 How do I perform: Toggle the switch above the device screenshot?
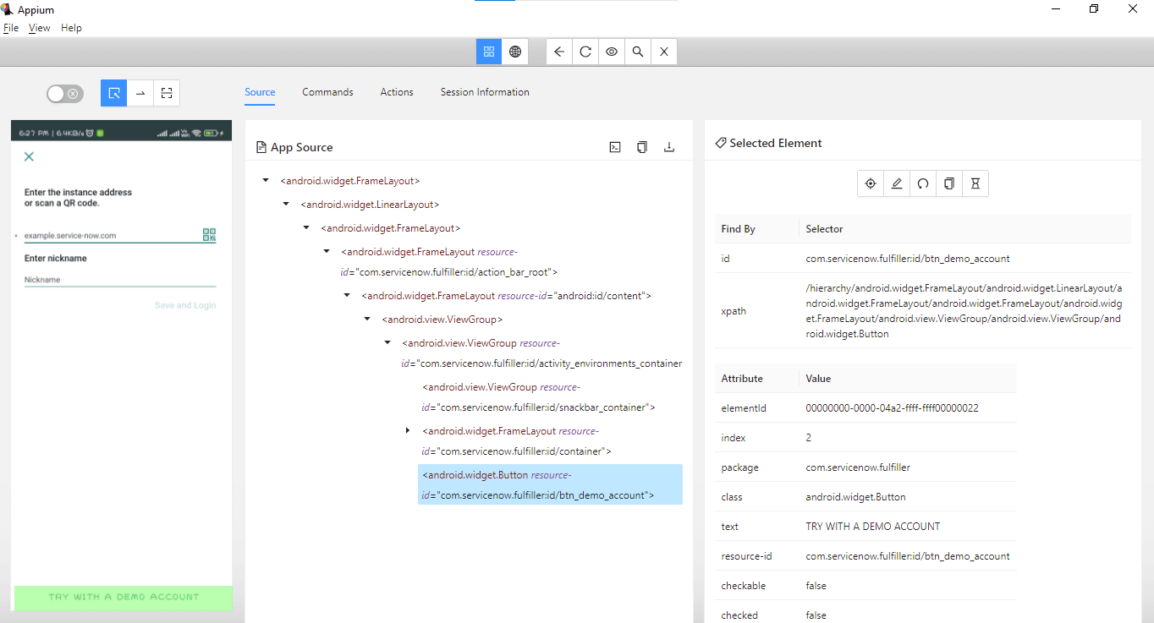pyautogui.click(x=64, y=94)
